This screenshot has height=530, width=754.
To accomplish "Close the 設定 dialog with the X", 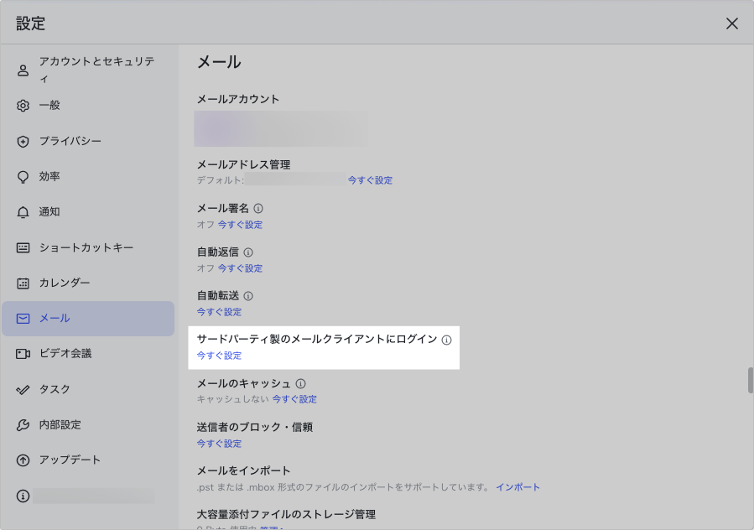I will (731, 23).
